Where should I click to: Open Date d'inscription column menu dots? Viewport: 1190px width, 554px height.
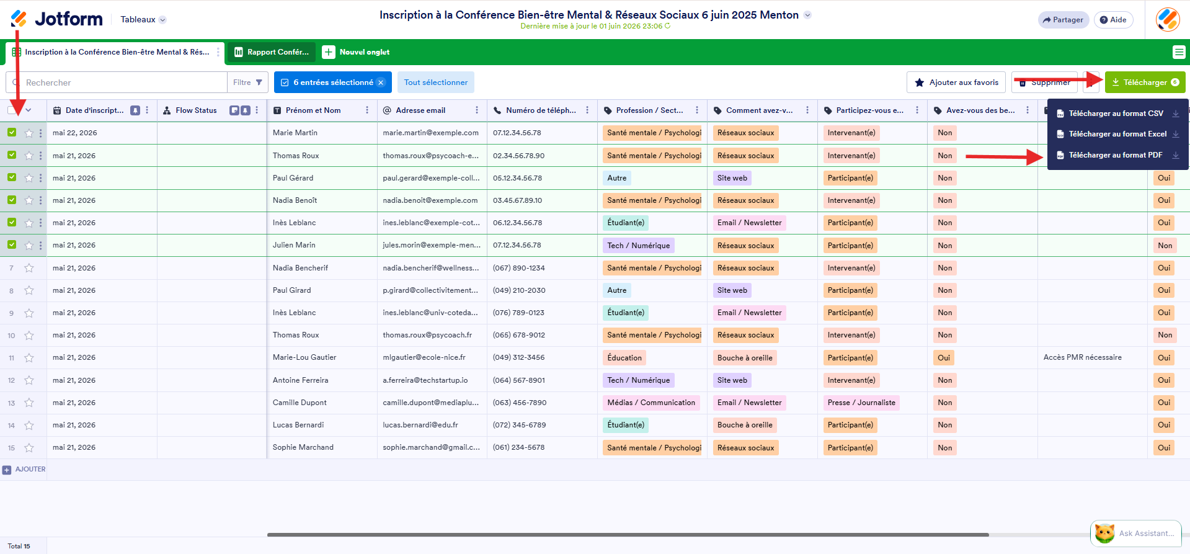(x=147, y=110)
